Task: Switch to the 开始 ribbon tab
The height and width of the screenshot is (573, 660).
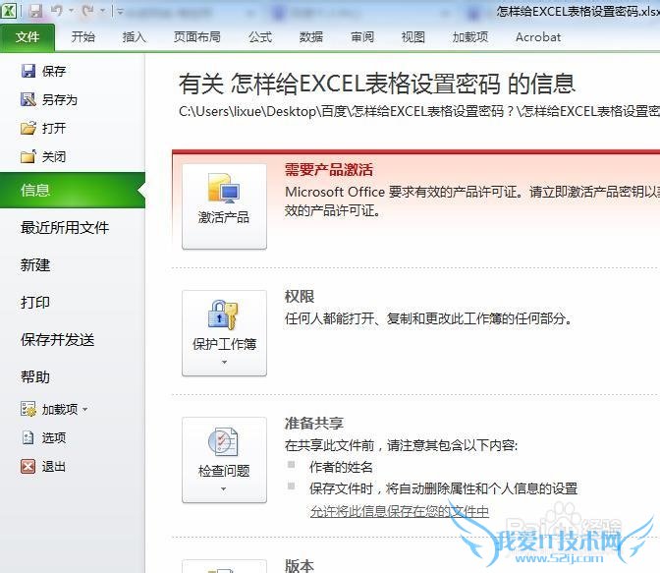Action: click(82, 37)
